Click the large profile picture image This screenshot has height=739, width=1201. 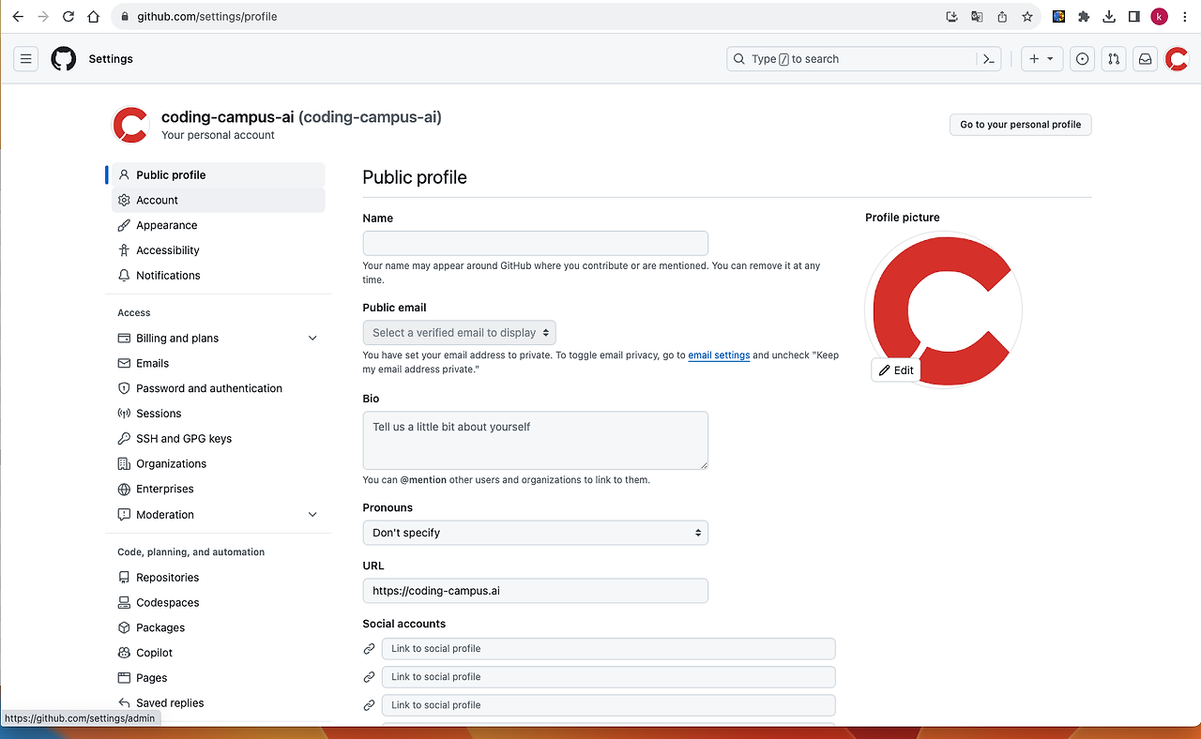pyautogui.click(x=943, y=309)
